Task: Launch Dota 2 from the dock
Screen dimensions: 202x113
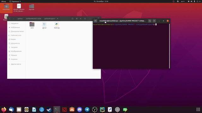Action: (64, 110)
